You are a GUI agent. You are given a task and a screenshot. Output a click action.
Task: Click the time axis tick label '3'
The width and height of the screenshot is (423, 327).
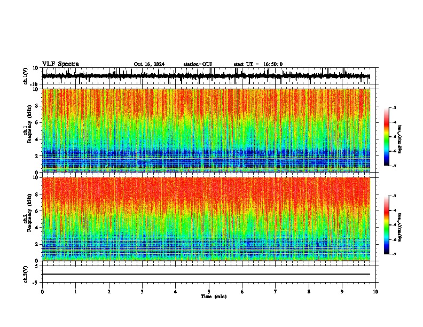click(142, 292)
